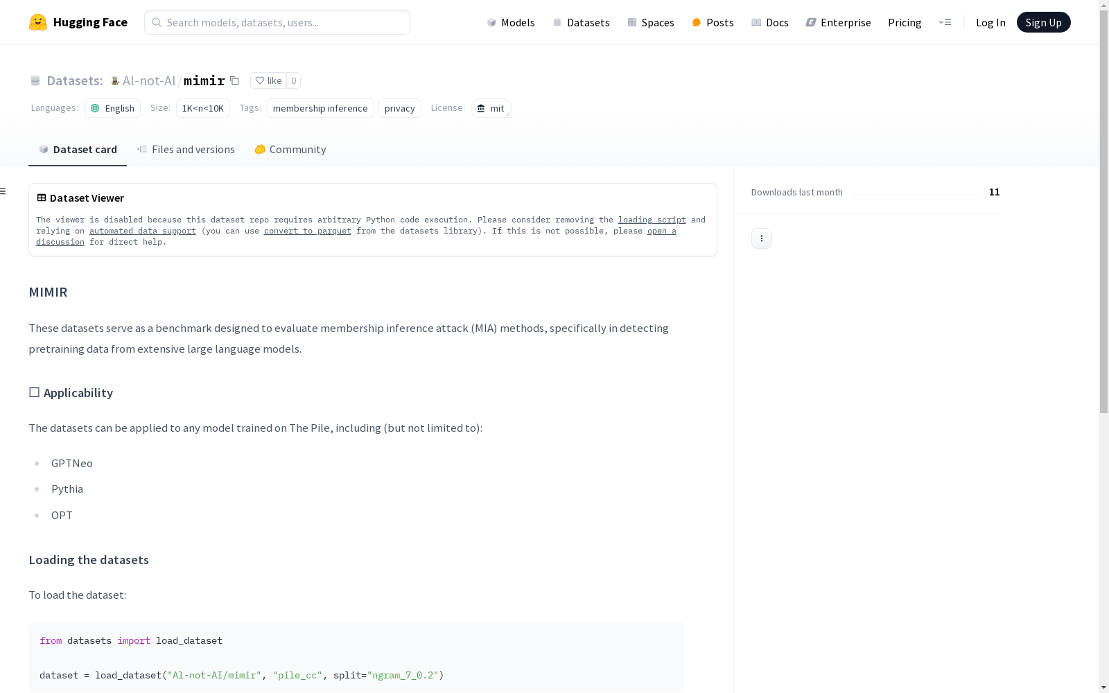Image resolution: width=1109 pixels, height=693 pixels.
Task: Open the Al-not-AI author link
Action: point(149,80)
